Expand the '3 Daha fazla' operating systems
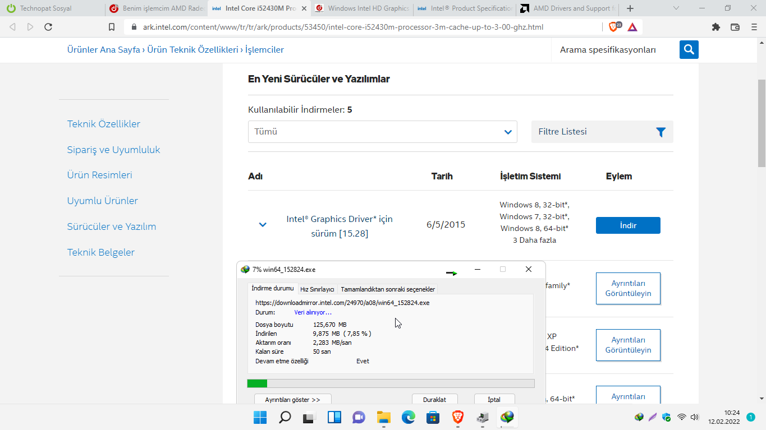This screenshot has width=766, height=430. pos(534,240)
